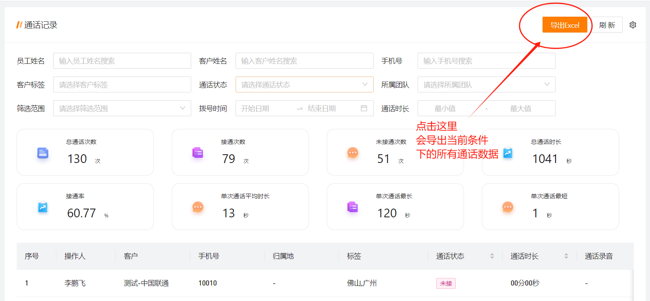Viewport: 650px width, 301px height.
Task: Click the 通话录音 column header
Action: tap(599, 256)
